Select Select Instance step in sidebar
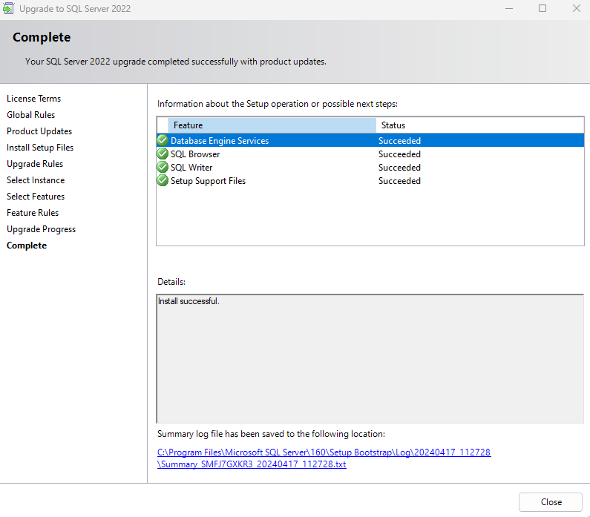This screenshot has width=590, height=517. [36, 180]
